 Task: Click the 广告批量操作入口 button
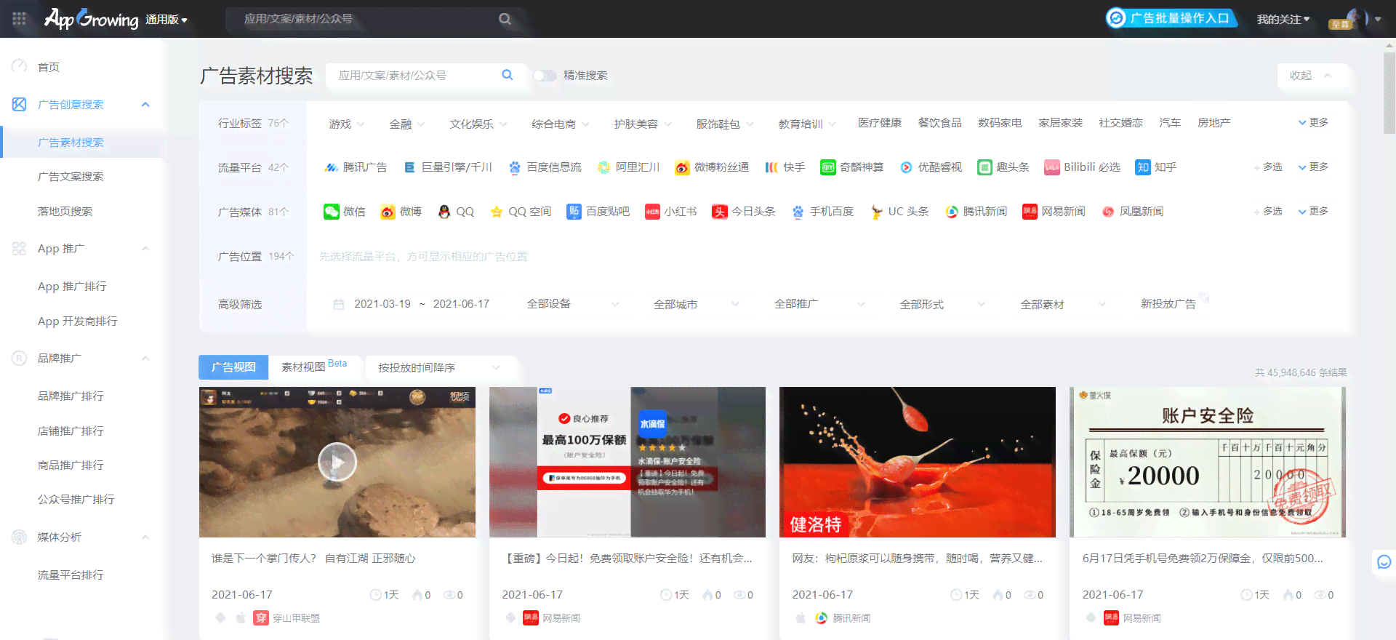(1172, 18)
